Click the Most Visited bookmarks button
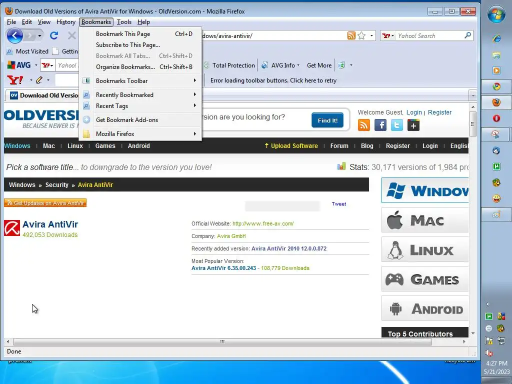The height and width of the screenshot is (384, 512). pos(27,51)
